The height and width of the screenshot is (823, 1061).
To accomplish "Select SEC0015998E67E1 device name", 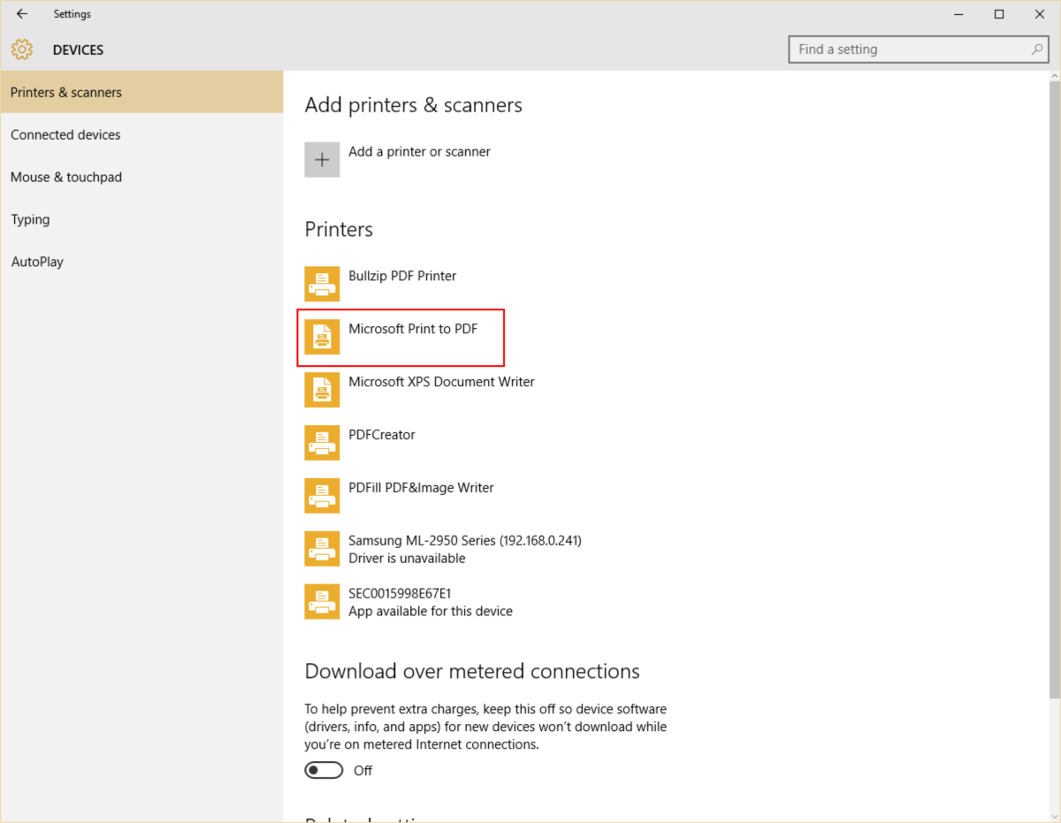I will 400,593.
